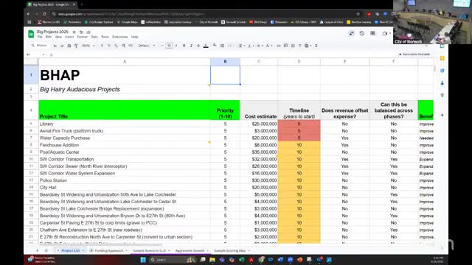Open the Format menu
Image resolution: width=472 pixels, height=265 pixels.
coord(82,37)
